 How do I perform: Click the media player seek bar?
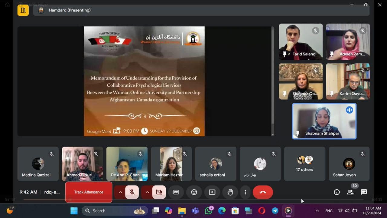(x=193, y=200)
